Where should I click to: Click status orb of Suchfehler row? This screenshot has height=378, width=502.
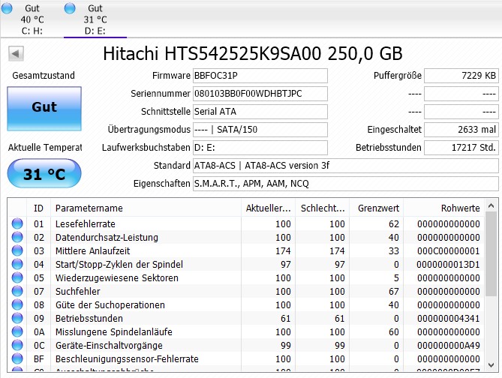(x=17, y=291)
